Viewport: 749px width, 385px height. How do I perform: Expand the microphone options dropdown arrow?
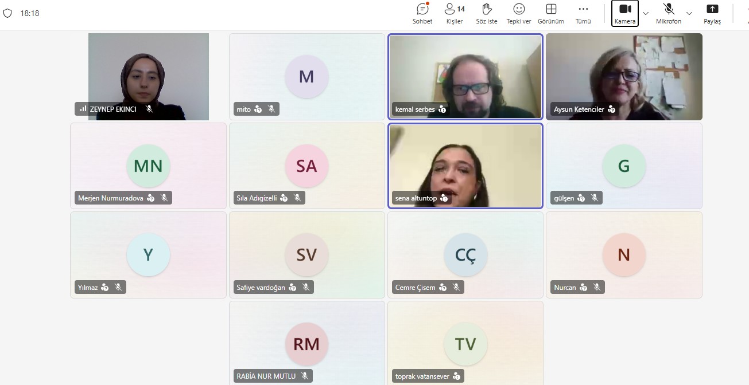tap(689, 13)
